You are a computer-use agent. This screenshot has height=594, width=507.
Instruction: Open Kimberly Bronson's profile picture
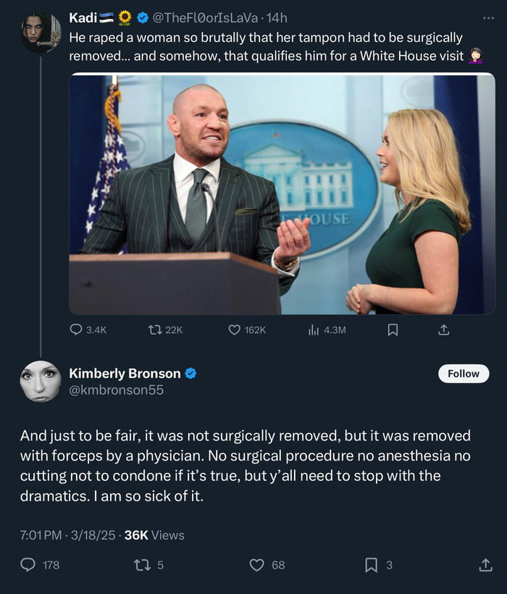(x=40, y=382)
